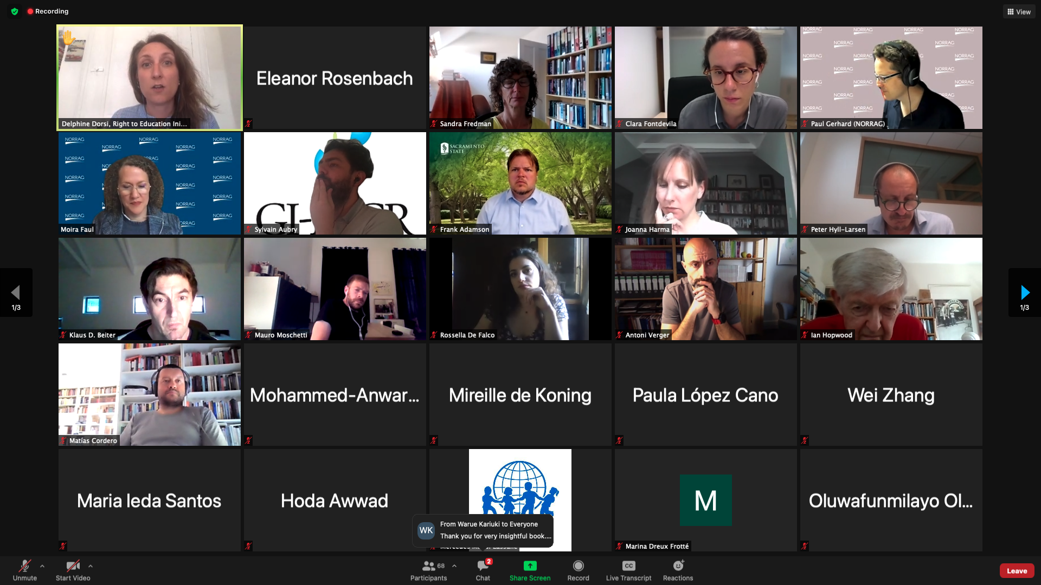Viewport: 1041px width, 585px height.
Task: Click the Record icon
Action: click(x=579, y=566)
